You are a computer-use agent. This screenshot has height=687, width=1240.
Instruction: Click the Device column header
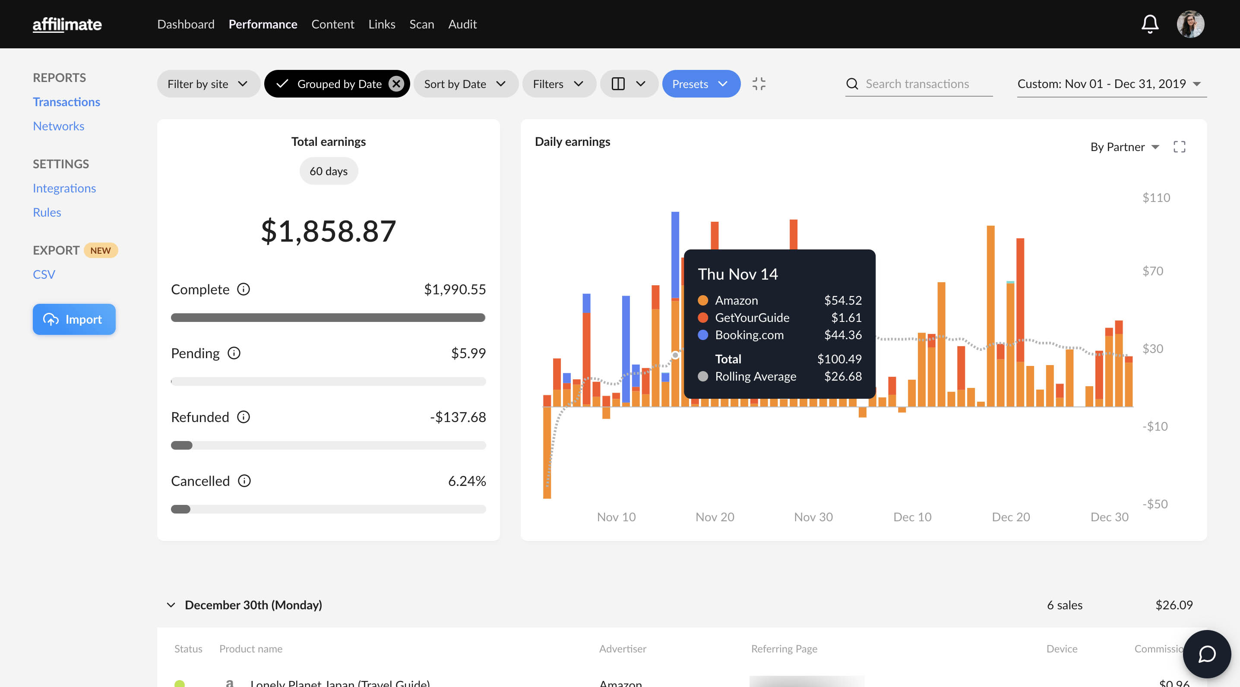click(1061, 649)
